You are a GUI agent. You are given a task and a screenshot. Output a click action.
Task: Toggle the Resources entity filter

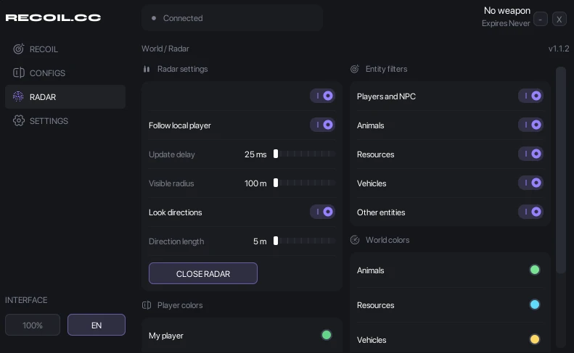coord(530,154)
